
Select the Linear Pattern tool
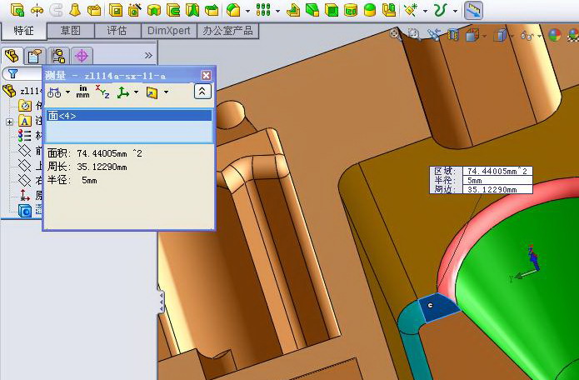coord(263,10)
